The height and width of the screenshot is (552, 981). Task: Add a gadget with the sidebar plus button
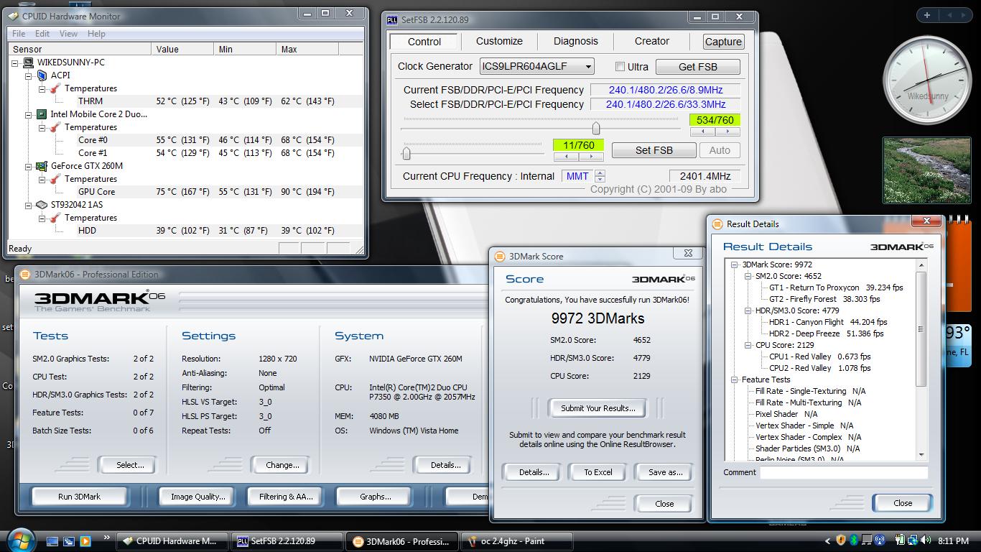click(927, 14)
